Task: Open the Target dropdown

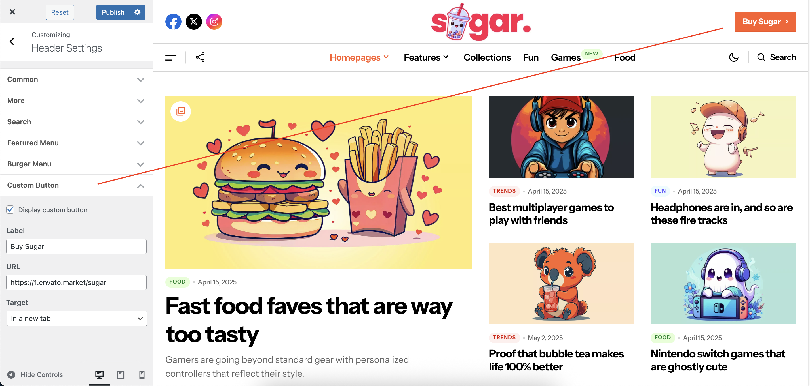Action: (76, 318)
